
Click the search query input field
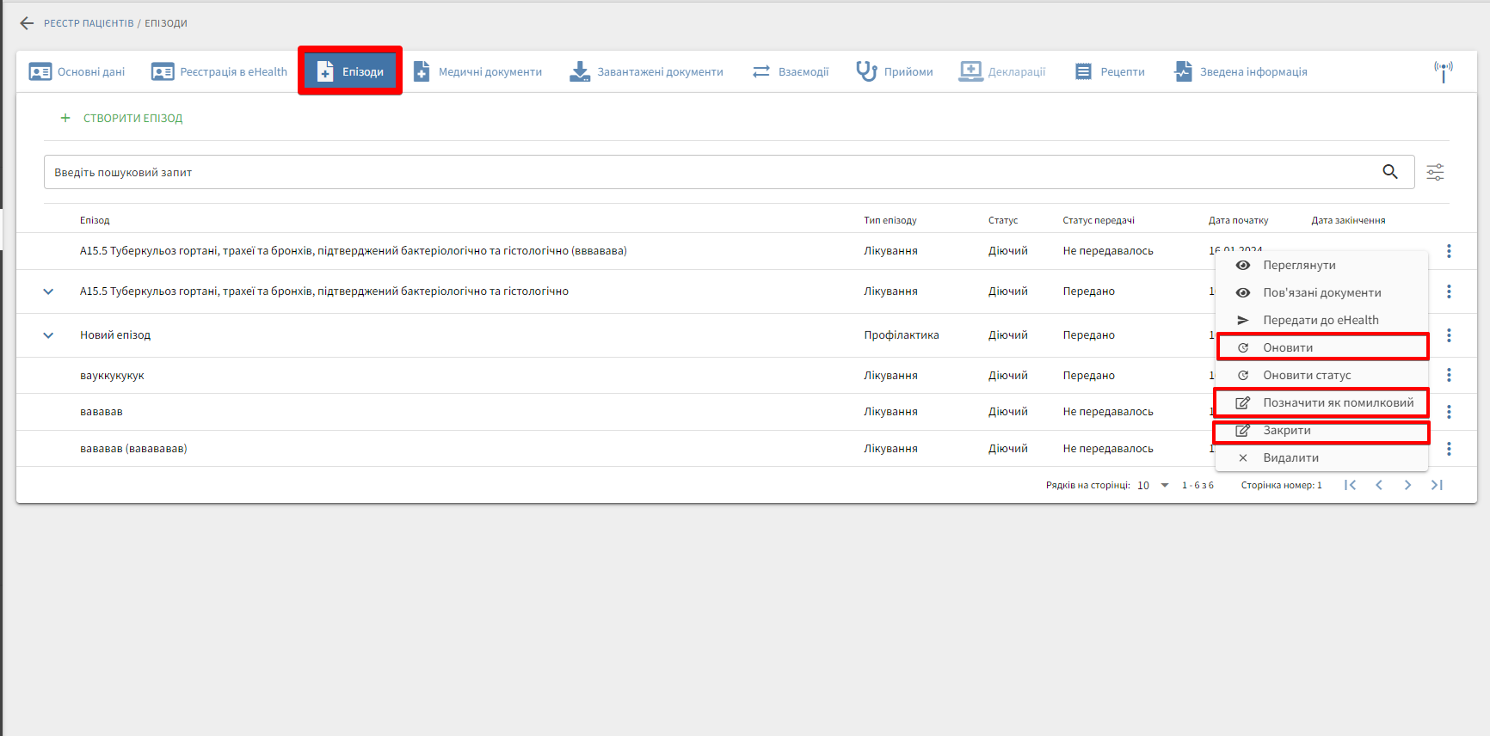pyautogui.click(x=705, y=172)
